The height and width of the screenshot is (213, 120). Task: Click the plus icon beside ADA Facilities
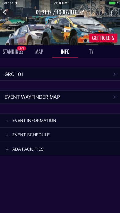pos(7,149)
